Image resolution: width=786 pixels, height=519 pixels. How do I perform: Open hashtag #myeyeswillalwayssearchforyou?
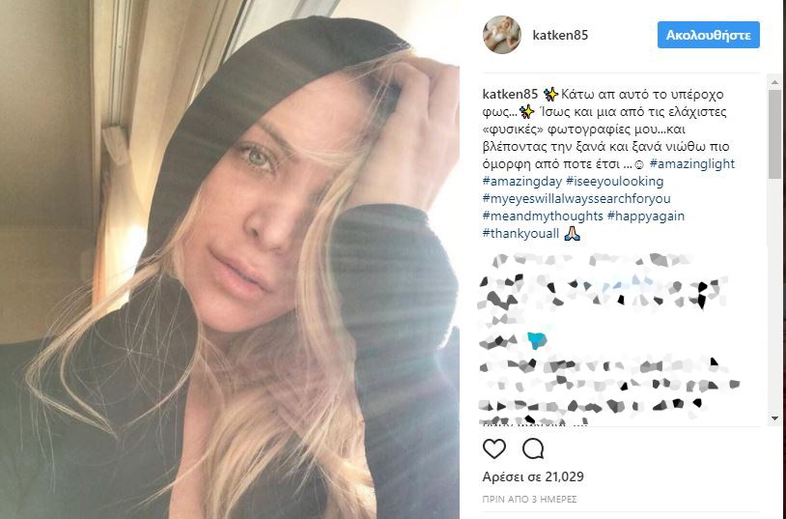point(576,199)
